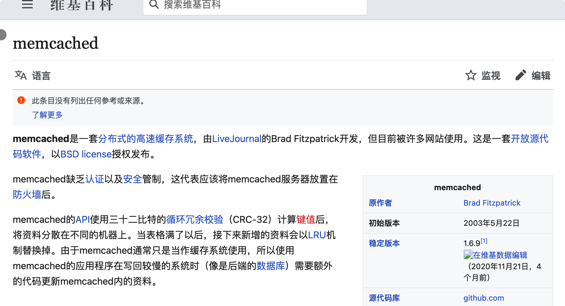Follow the 开放源代码软件 link

(x=530, y=139)
